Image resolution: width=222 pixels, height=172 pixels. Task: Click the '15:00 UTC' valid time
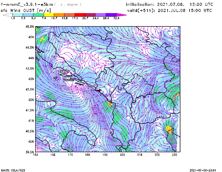pos(200,11)
